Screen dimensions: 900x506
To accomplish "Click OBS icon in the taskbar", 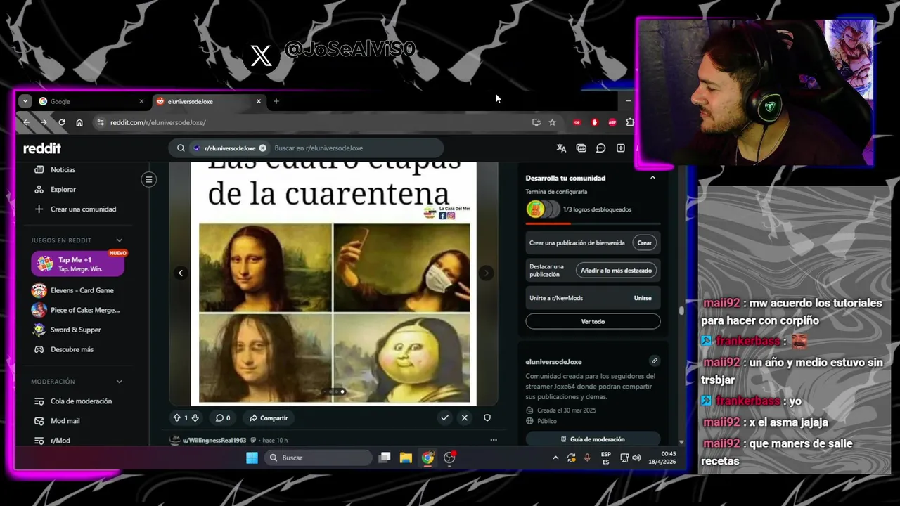I will tap(450, 458).
